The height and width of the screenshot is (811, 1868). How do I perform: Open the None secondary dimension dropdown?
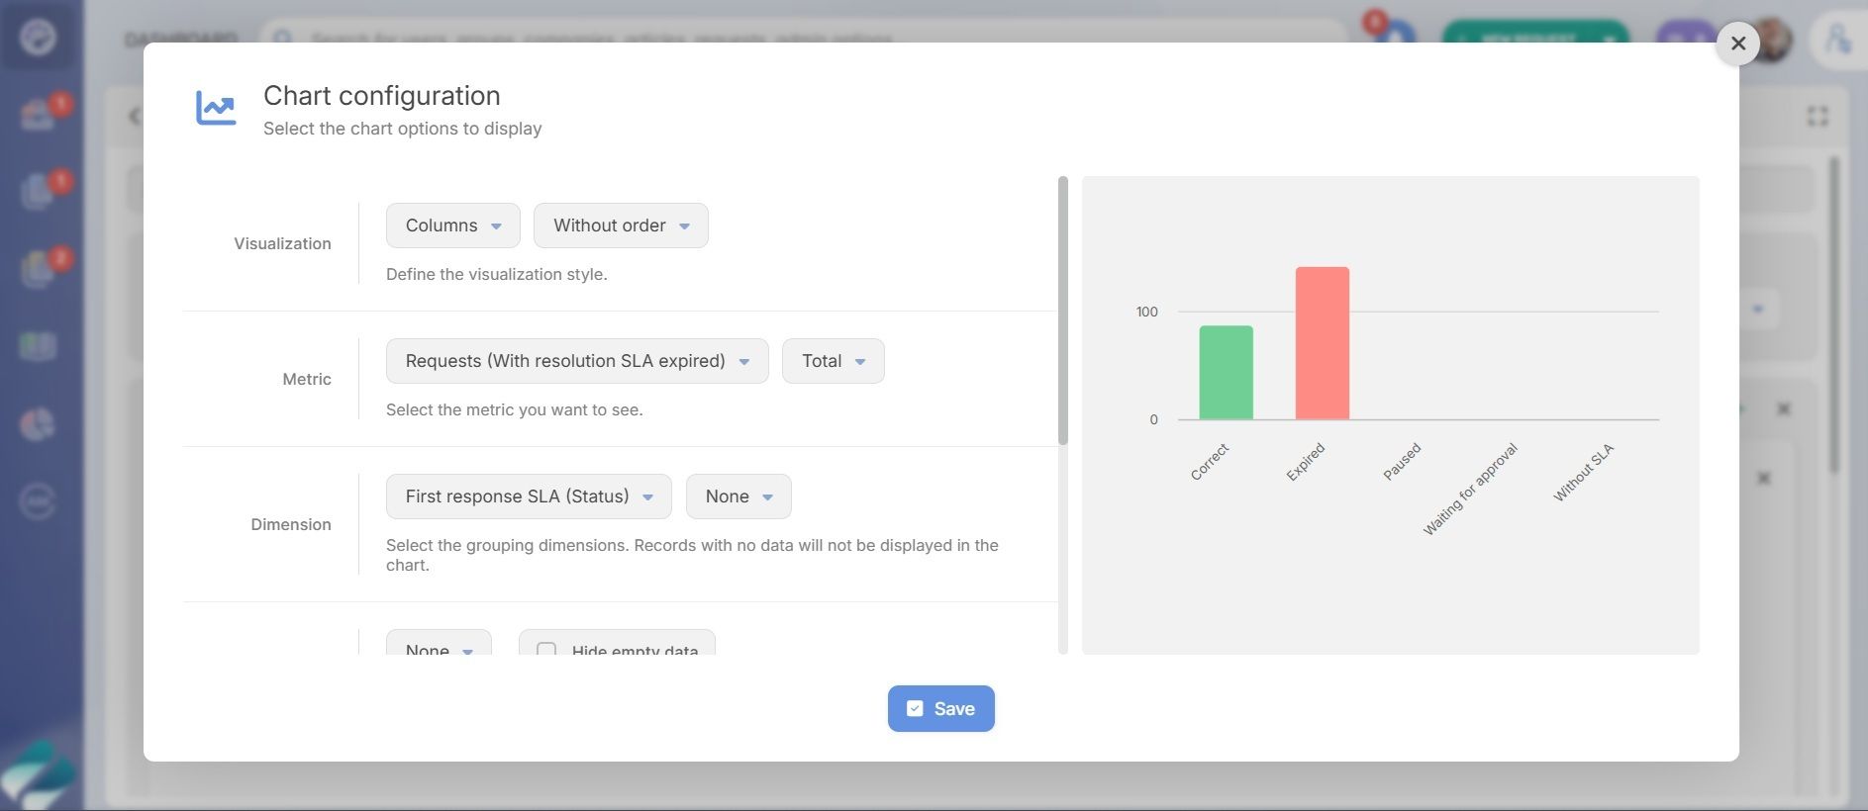(x=738, y=496)
